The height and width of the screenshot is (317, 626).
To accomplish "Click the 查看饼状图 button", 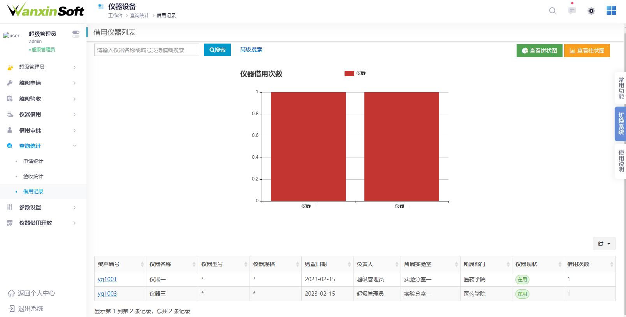I will 539,51.
